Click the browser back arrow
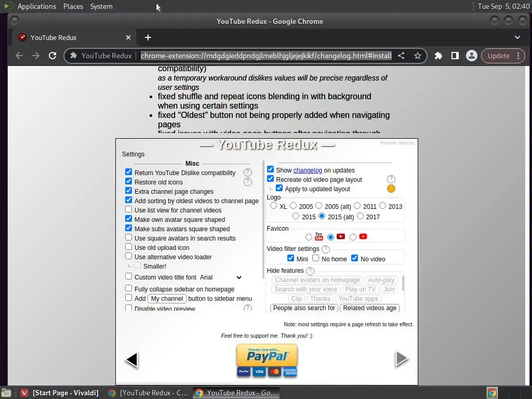532x399 pixels. pos(19,56)
